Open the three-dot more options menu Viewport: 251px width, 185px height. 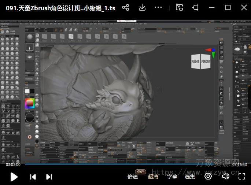click(158, 7)
